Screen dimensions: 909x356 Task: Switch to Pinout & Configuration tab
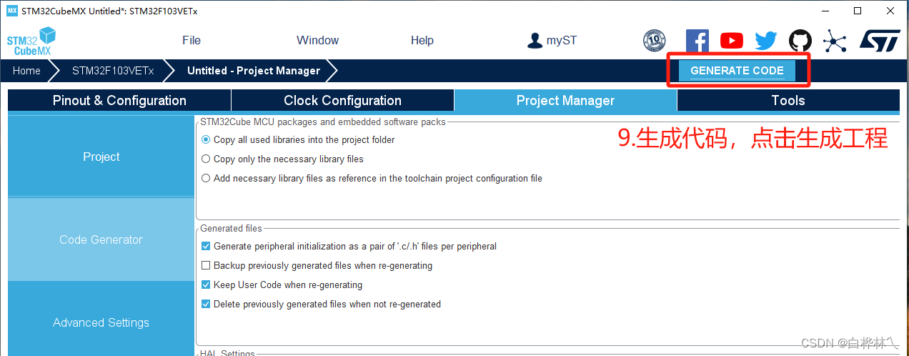(119, 101)
